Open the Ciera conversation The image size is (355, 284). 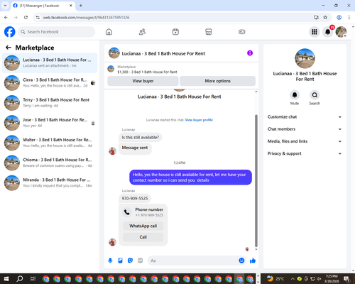point(50,83)
